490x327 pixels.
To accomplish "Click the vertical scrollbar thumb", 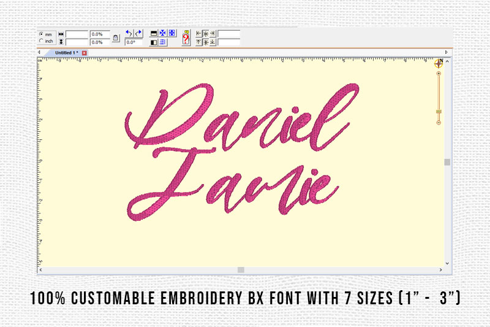I will point(447,162).
